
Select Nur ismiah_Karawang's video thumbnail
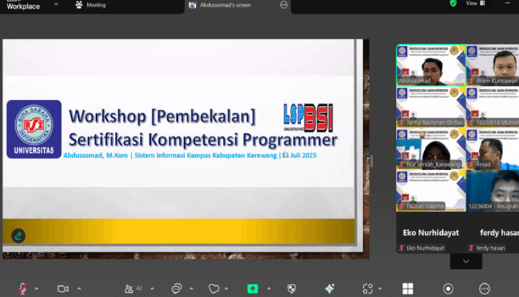pyautogui.click(x=431, y=149)
